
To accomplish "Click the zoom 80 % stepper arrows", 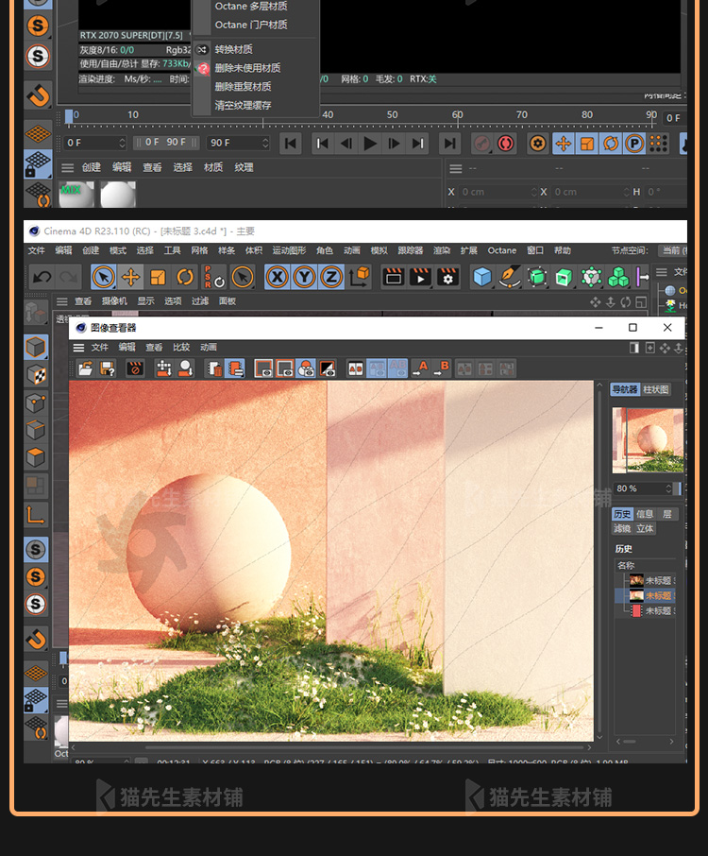I will click(669, 488).
